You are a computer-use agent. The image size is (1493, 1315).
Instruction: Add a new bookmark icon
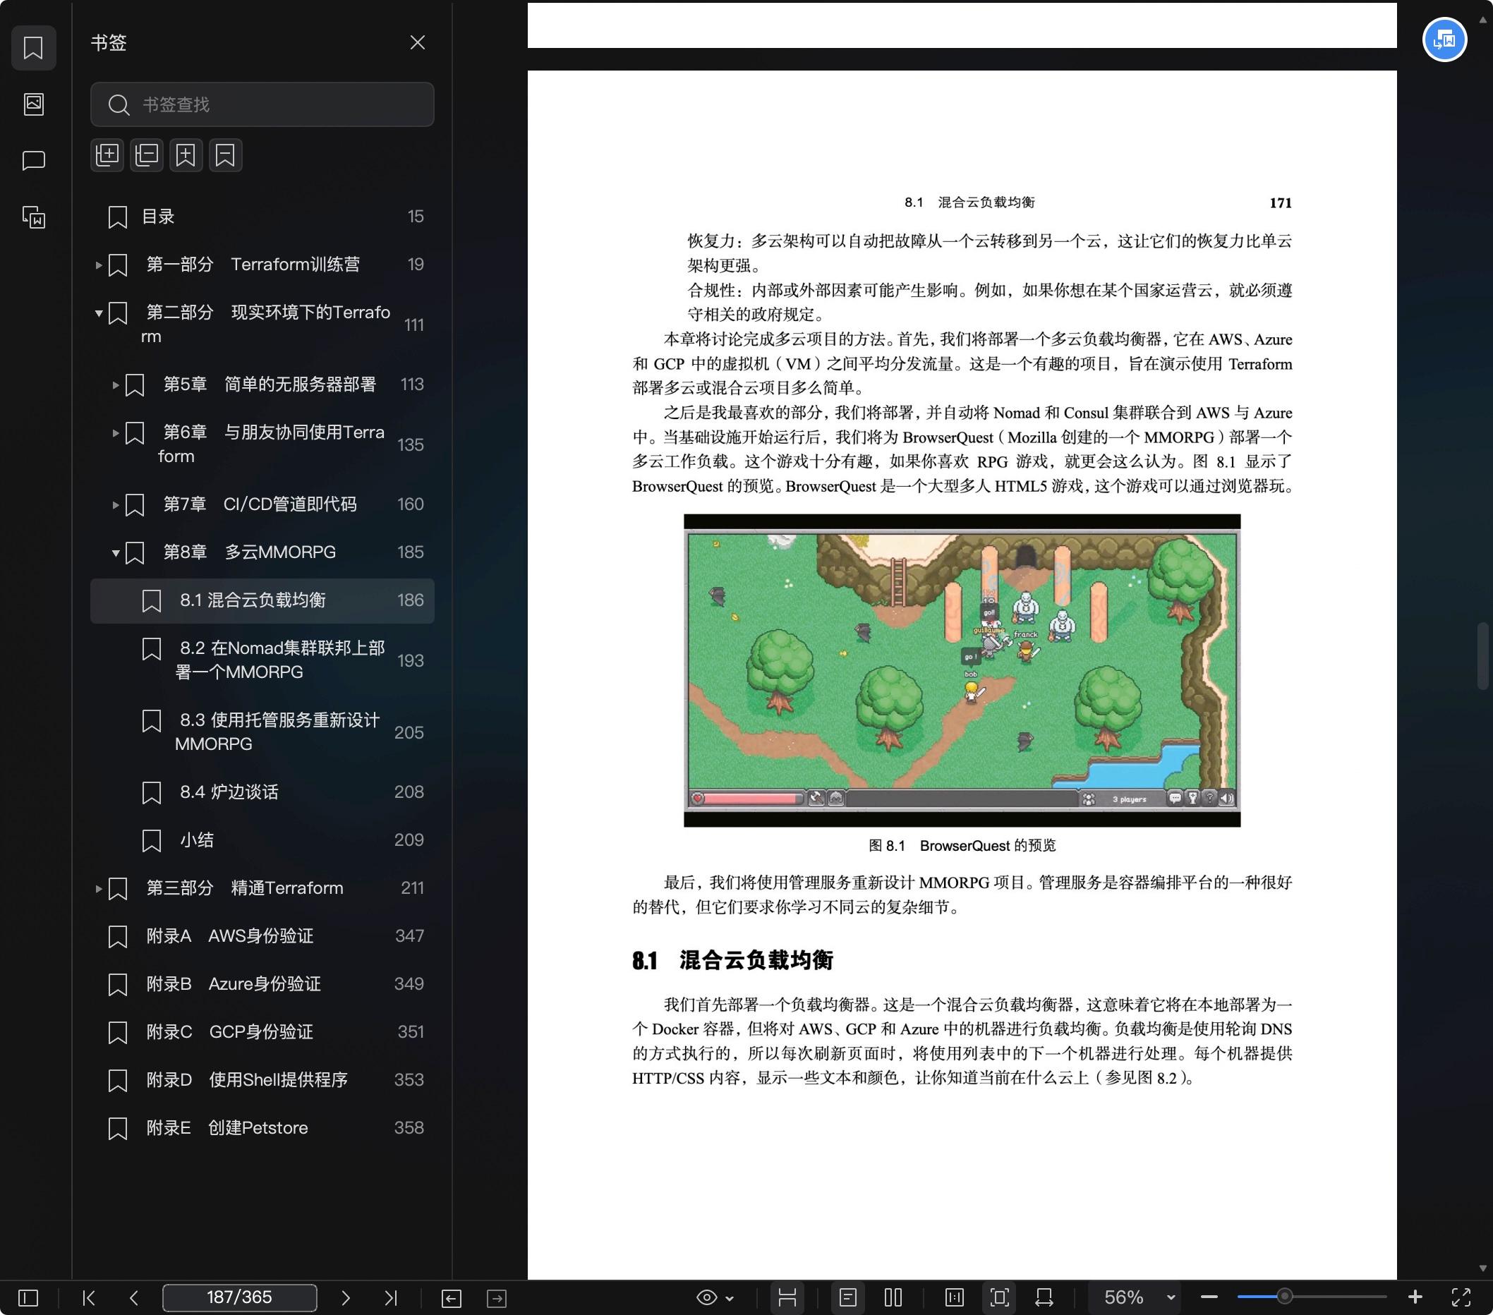(x=186, y=154)
